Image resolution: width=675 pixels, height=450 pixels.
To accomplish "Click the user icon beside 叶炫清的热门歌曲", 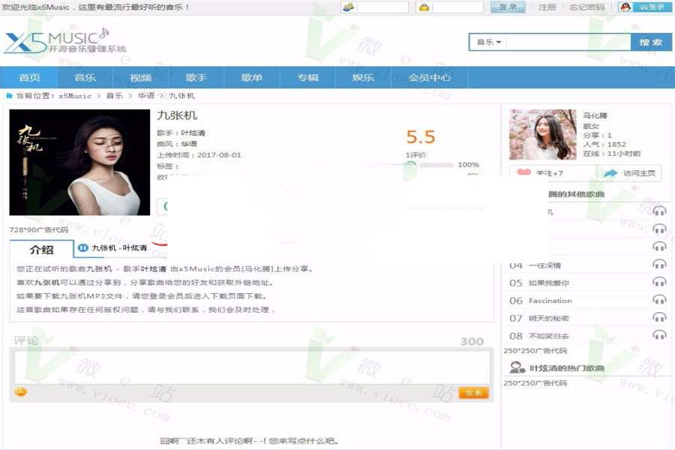I will (x=517, y=367).
